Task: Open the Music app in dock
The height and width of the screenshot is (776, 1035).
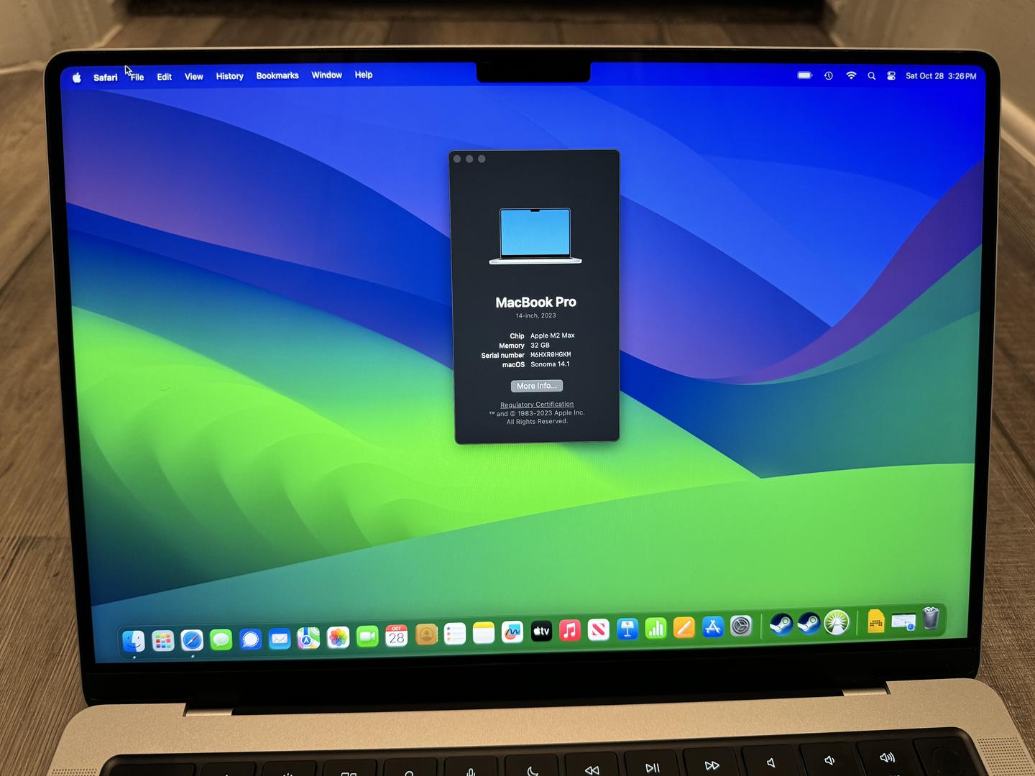Action: (570, 631)
